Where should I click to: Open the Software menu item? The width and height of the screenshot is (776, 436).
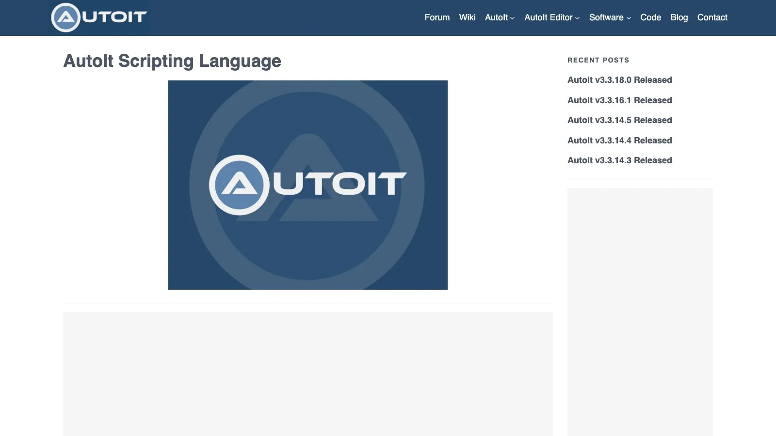[606, 17]
